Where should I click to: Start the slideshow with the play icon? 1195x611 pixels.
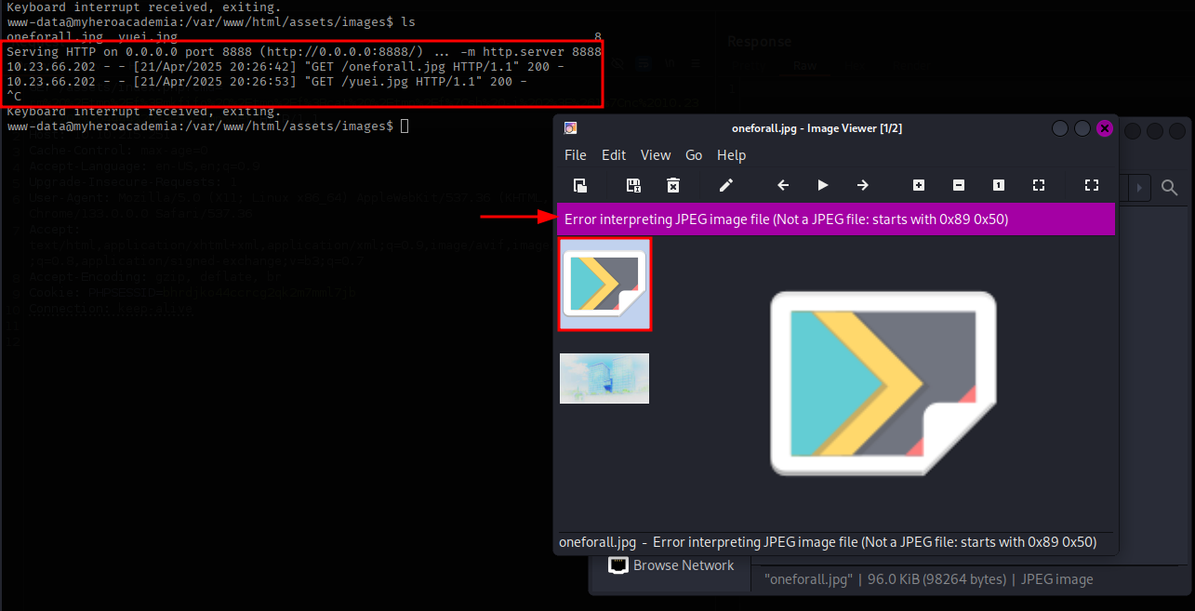(x=823, y=185)
